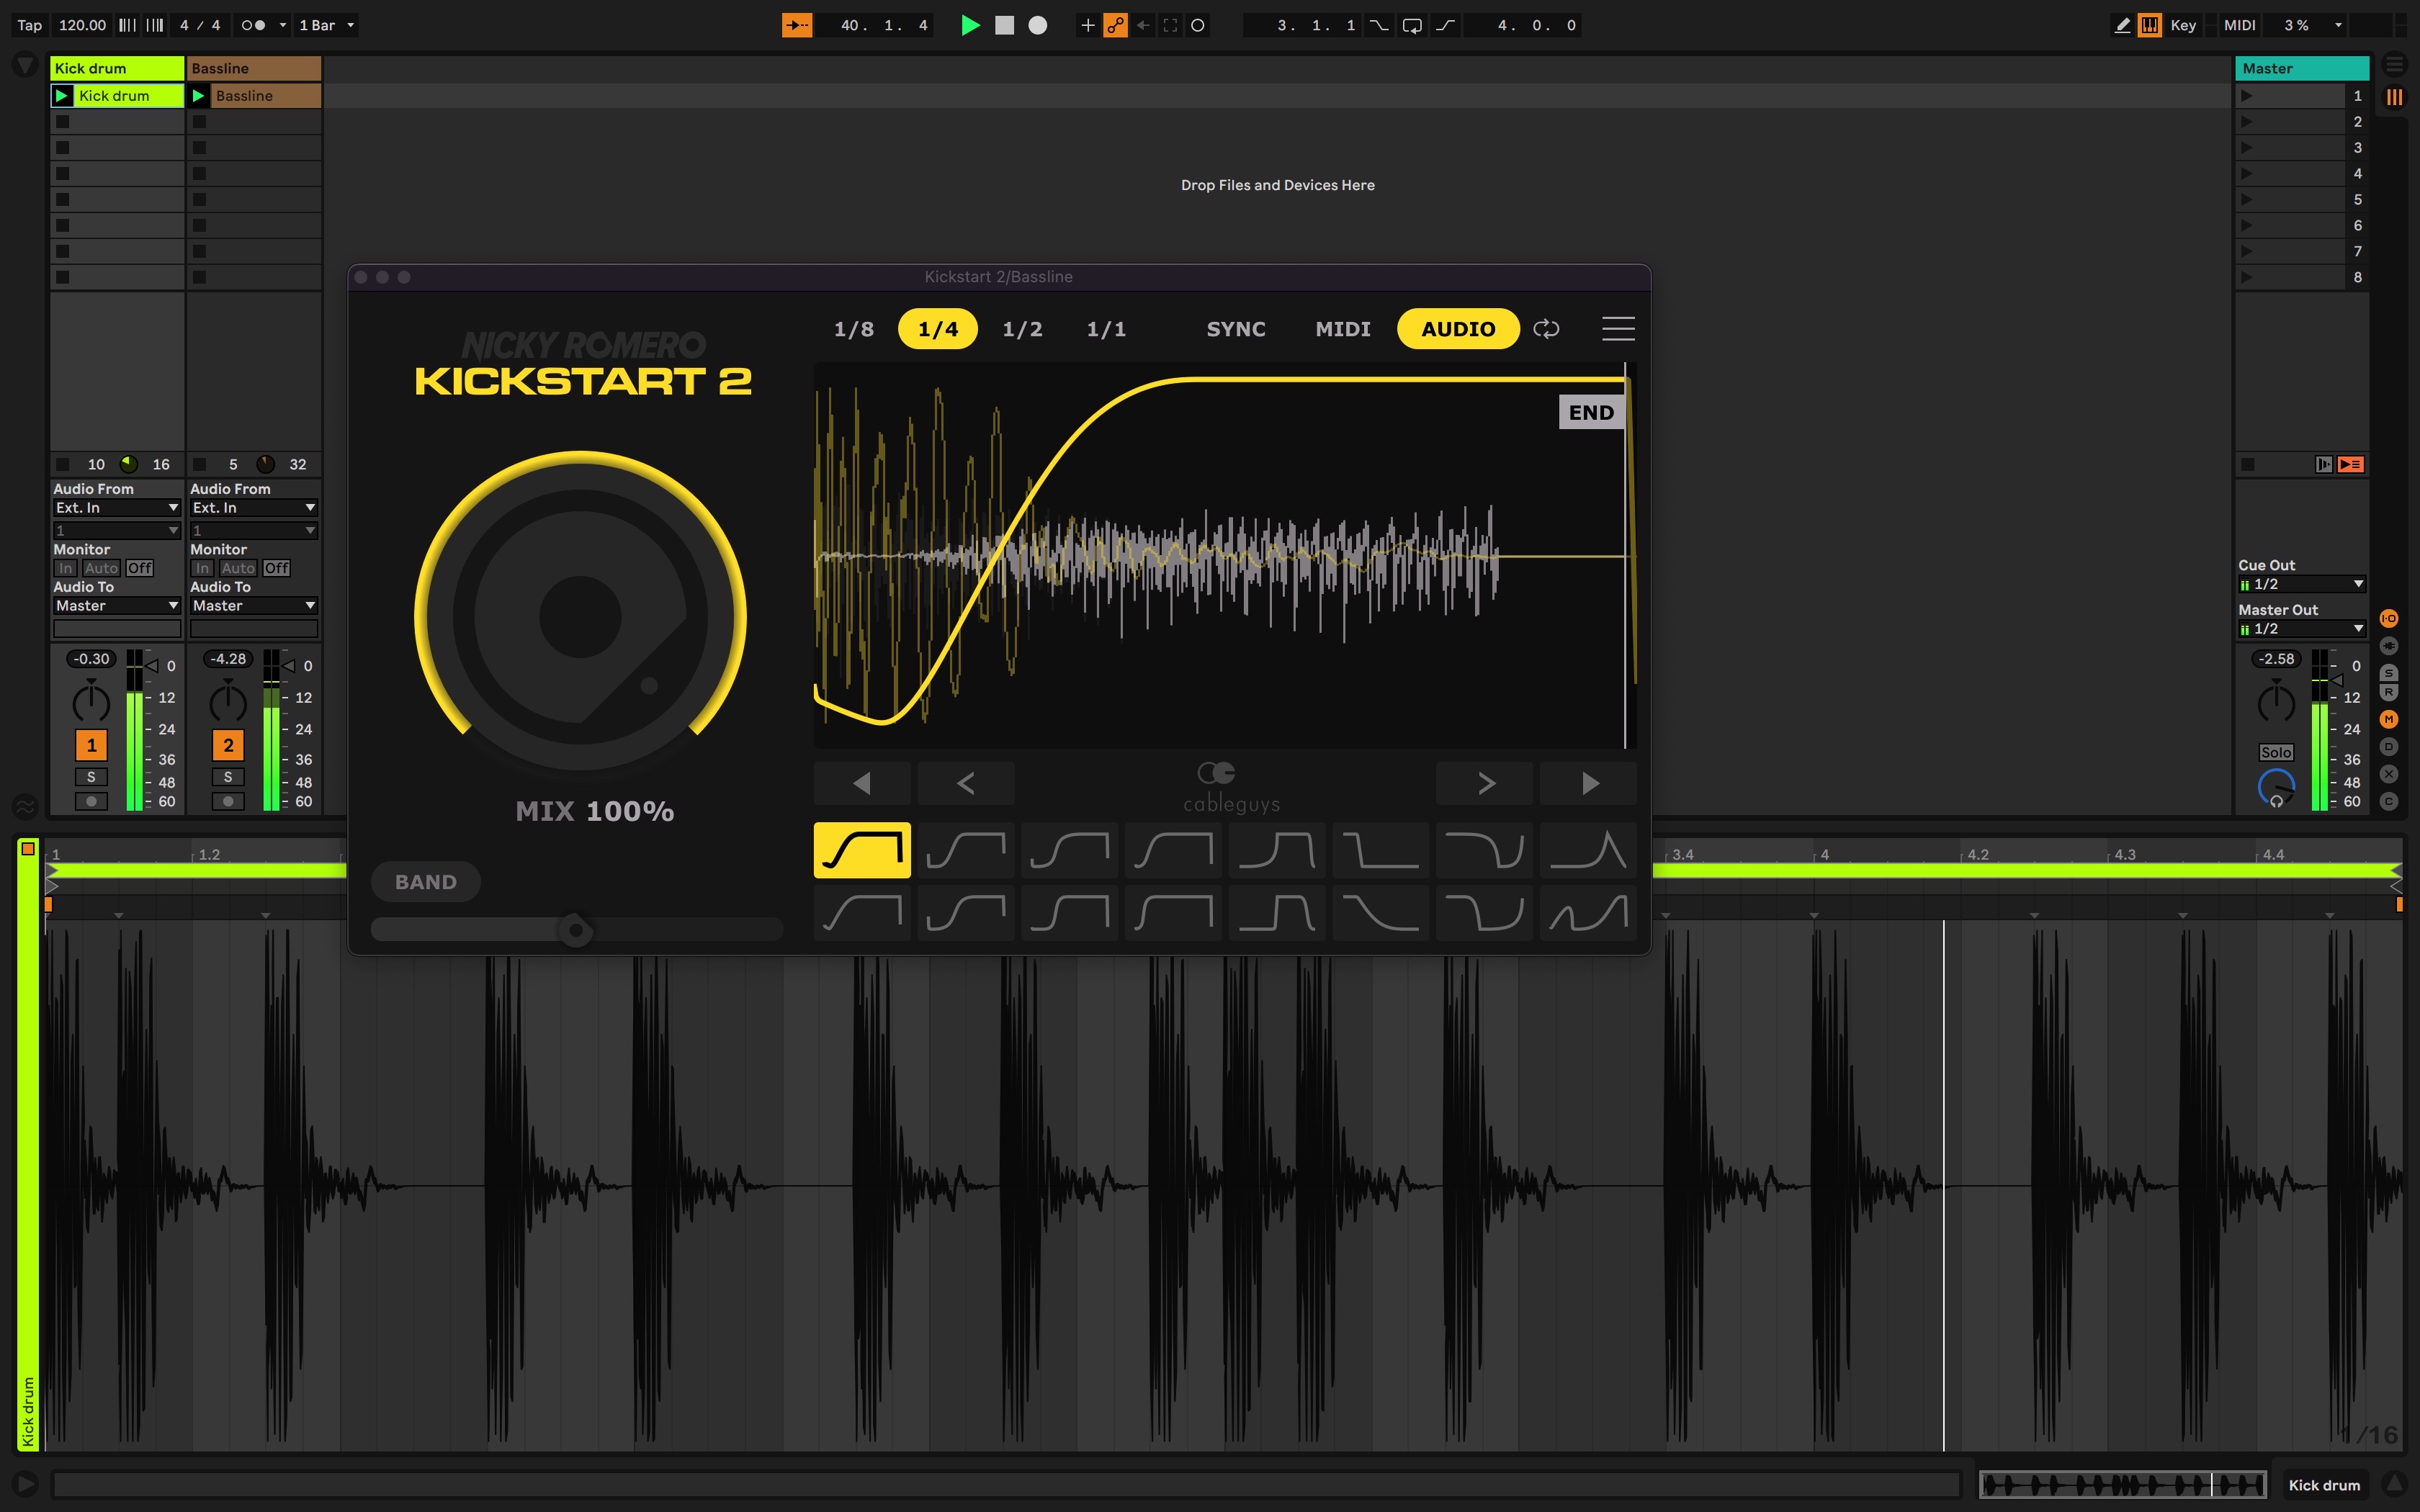
Task: Toggle the computer MIDI keyboard icon
Action: click(x=2149, y=25)
